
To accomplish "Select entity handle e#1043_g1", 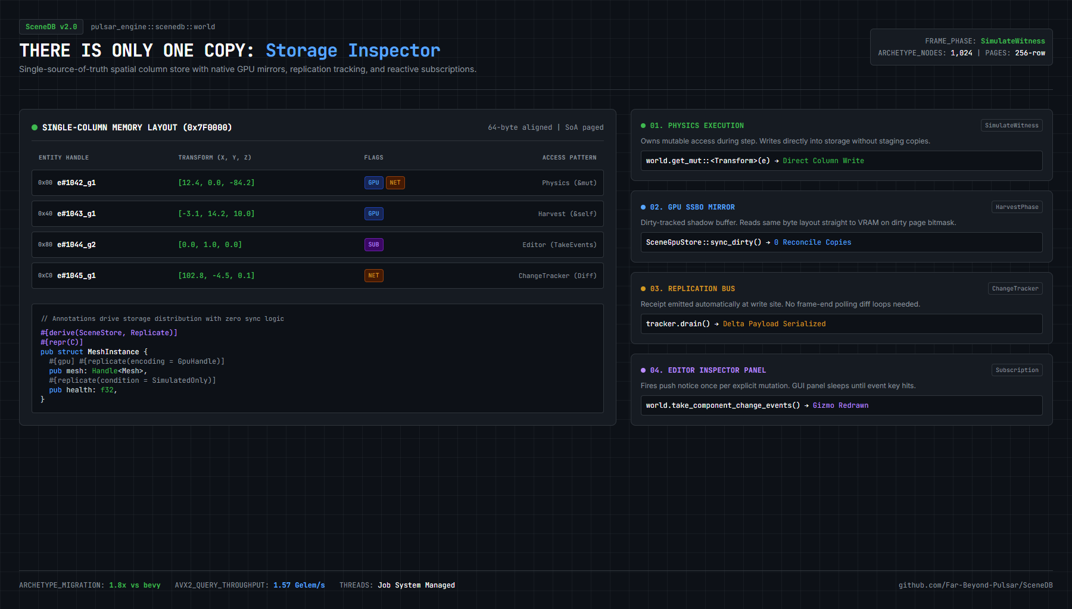I will 76,214.
